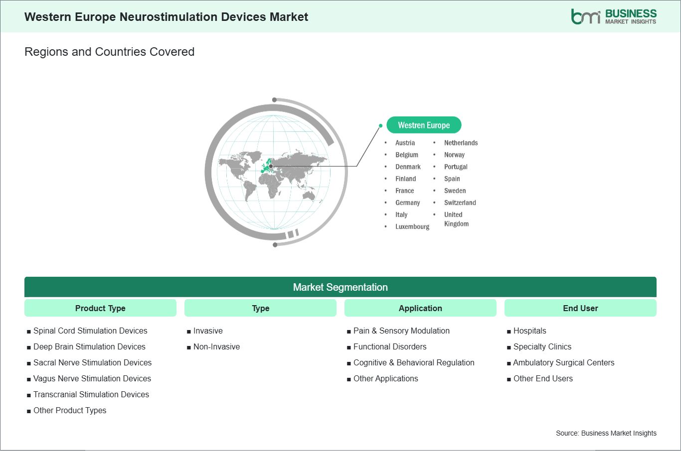Click United Kingdom in the country list
Image resolution: width=681 pixels, height=451 pixels.
456,219
